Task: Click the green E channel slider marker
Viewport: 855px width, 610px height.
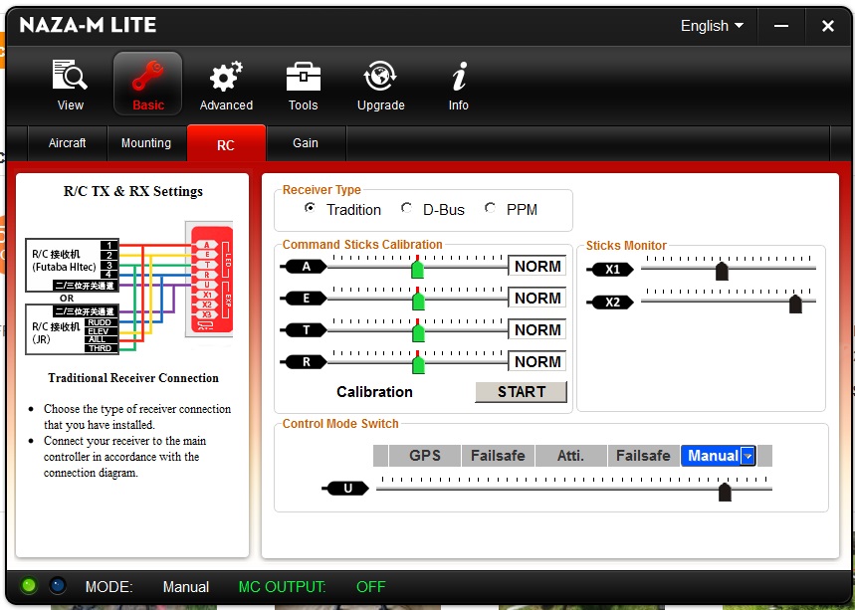Action: coord(418,301)
